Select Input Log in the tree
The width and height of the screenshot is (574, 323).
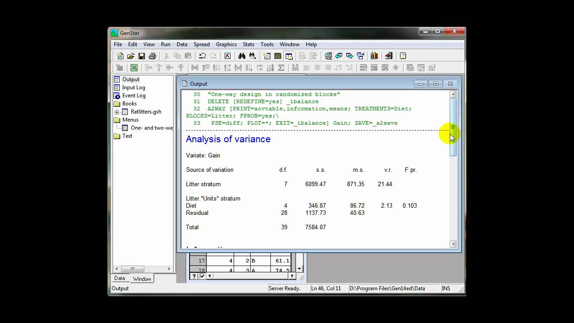point(134,87)
